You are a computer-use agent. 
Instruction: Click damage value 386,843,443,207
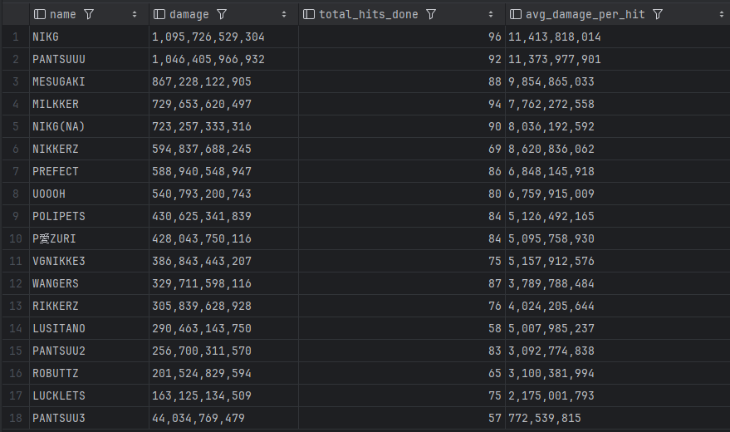[x=202, y=261]
